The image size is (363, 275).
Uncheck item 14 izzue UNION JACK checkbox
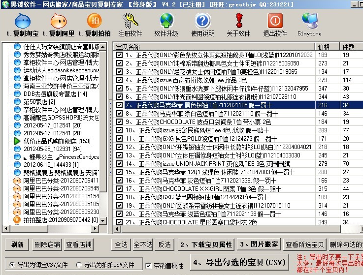point(120,164)
